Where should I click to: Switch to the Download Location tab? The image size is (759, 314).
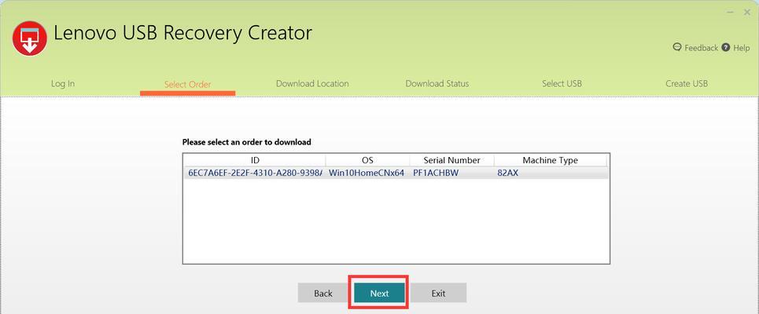click(312, 83)
